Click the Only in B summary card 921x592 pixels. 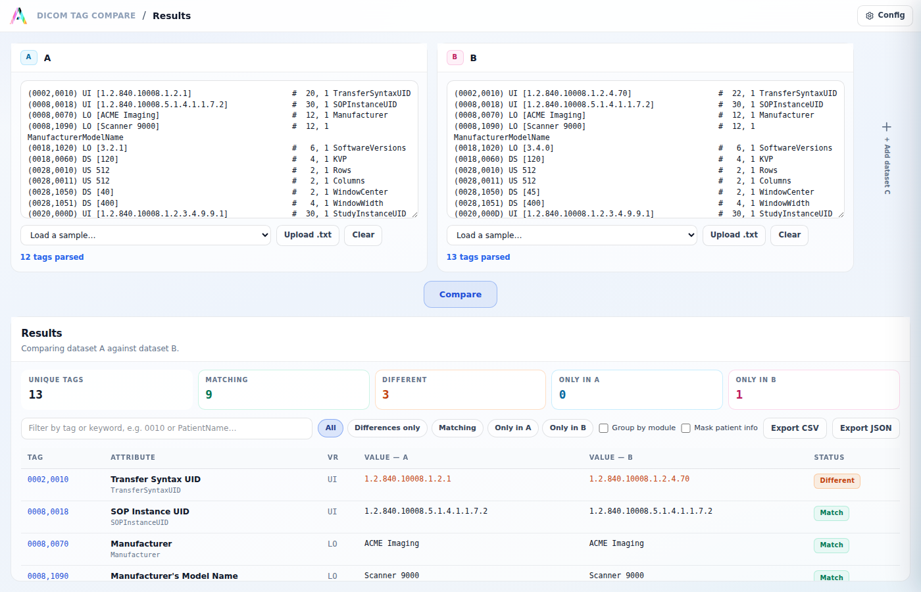coord(814,389)
